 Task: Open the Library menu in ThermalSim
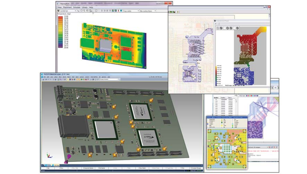click(x=84, y=7)
